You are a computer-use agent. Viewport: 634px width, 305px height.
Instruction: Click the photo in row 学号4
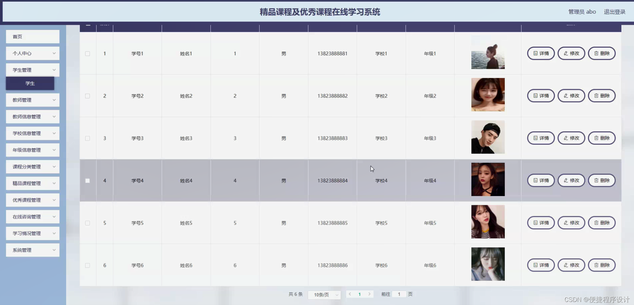(x=488, y=179)
